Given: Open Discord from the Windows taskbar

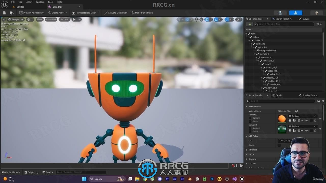Looking at the screenshot, I should click(x=160, y=179).
